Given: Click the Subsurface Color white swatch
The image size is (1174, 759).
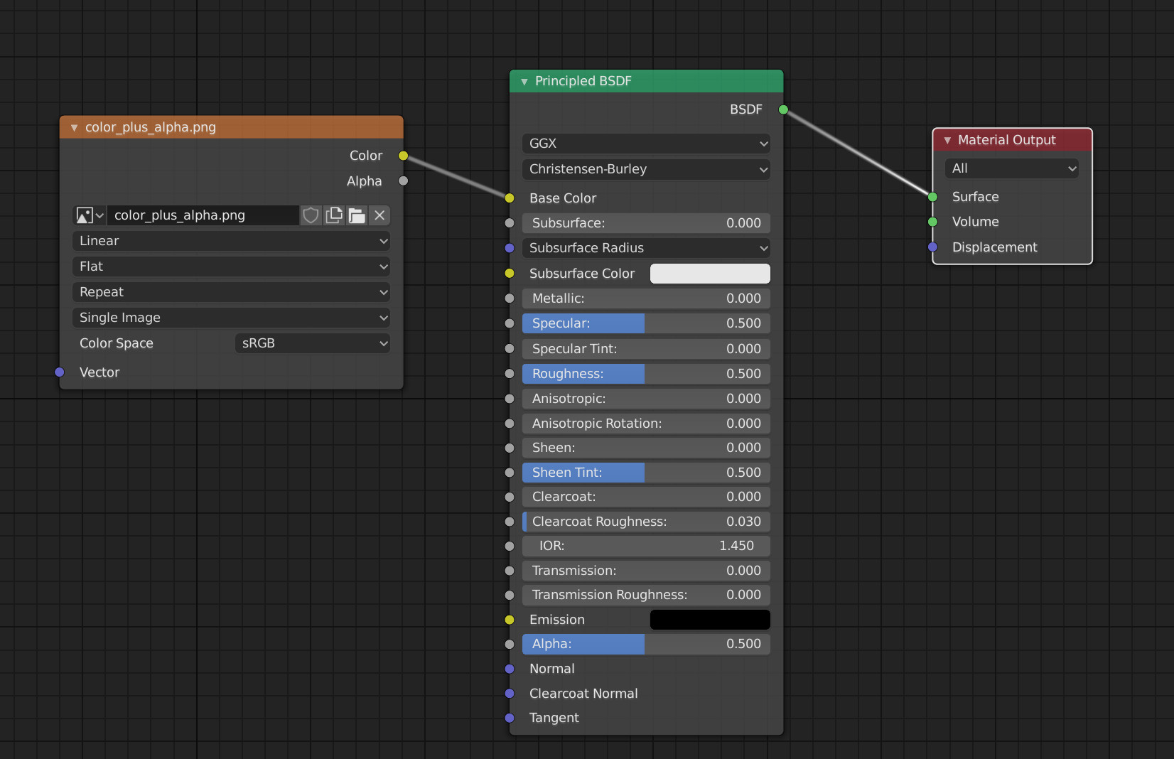Looking at the screenshot, I should click(x=709, y=274).
